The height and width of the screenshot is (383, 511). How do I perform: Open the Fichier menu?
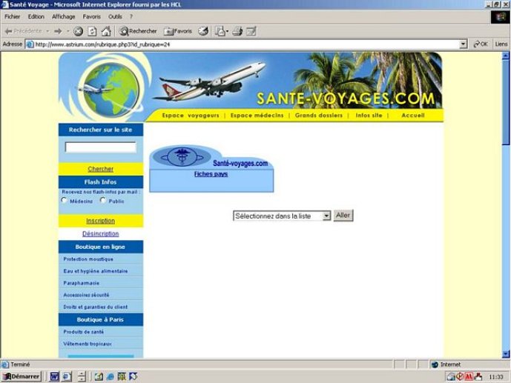13,16
